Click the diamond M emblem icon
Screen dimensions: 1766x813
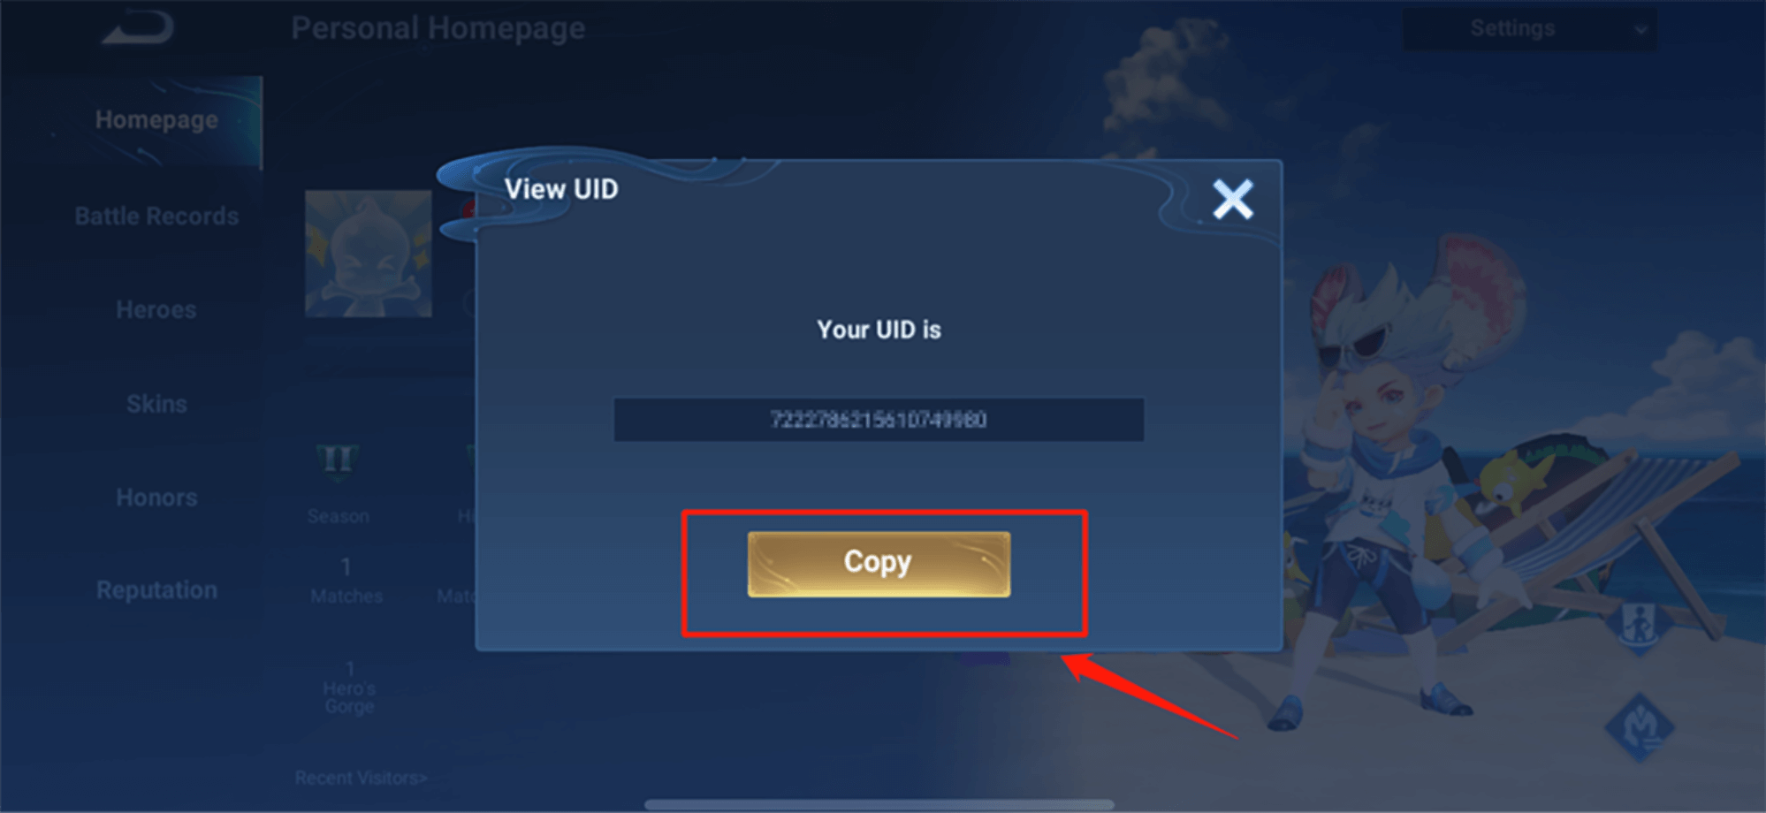point(1640,726)
